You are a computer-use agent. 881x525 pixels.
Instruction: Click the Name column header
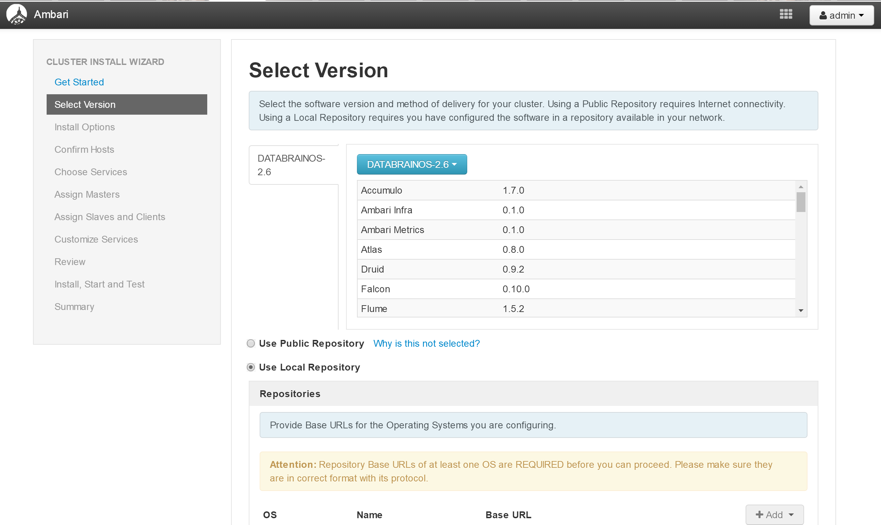coord(370,515)
